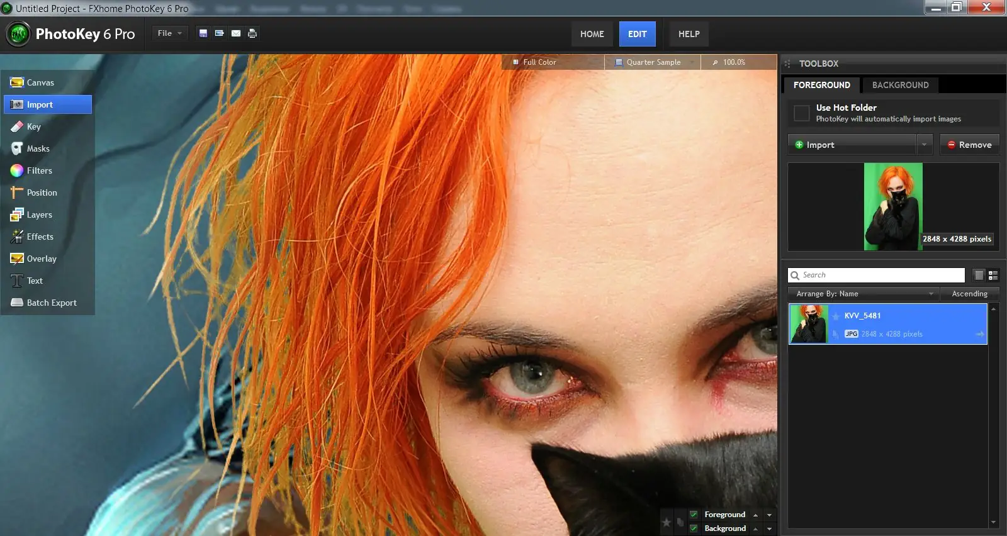Switch file list to detailed thumbnail view
1007x536 pixels.
tap(993, 275)
